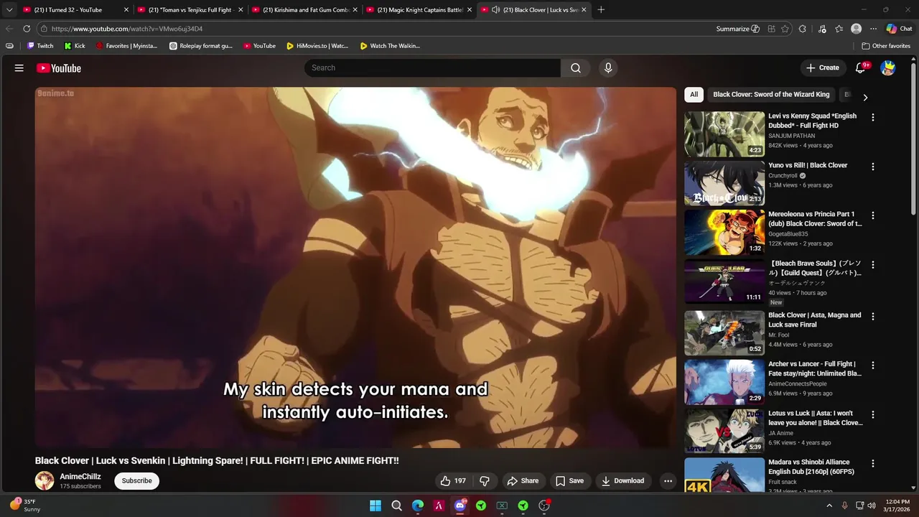Open options for Lotus vs Luck video
Screen dimensions: 919x517
873,415
